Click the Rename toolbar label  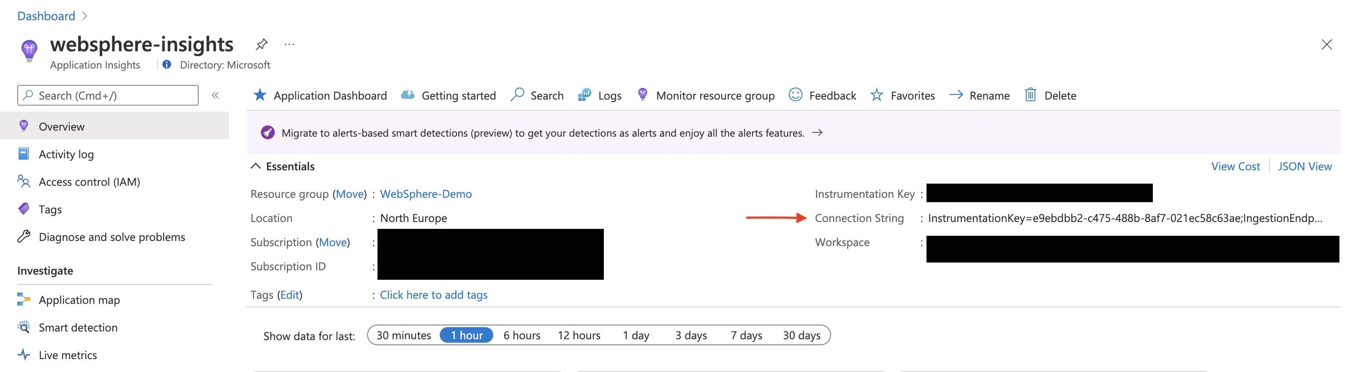coord(990,96)
